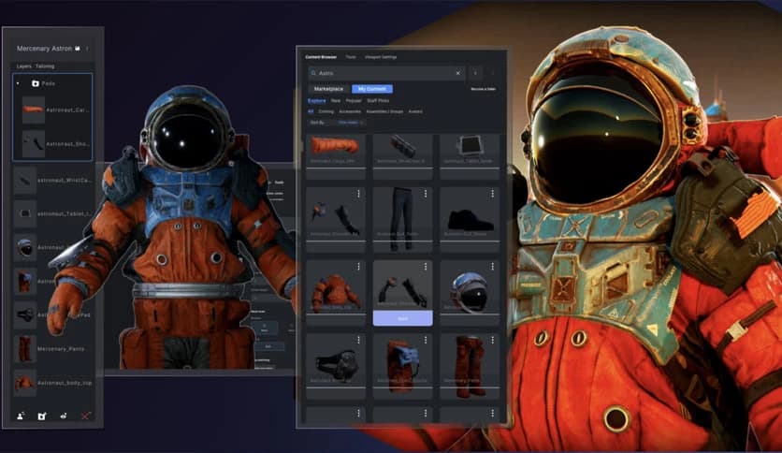Select the Pods folder icon
The width and height of the screenshot is (782, 453).
[36, 83]
